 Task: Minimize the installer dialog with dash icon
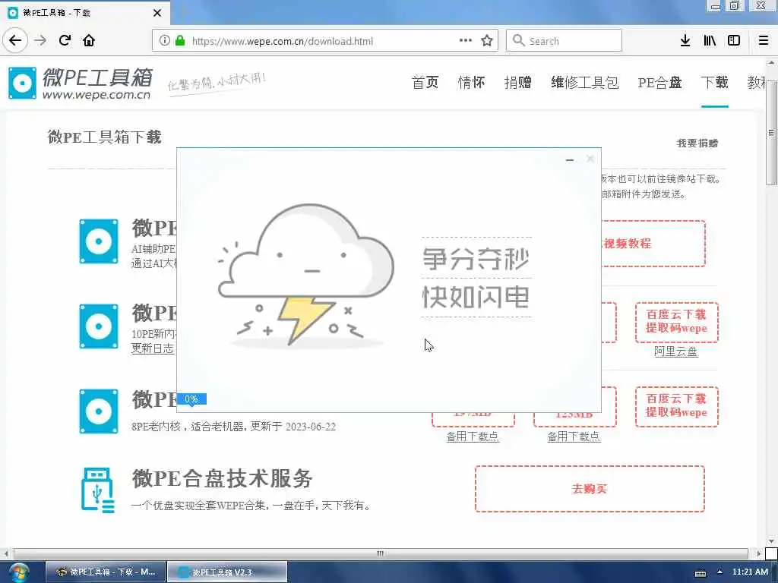click(x=570, y=159)
